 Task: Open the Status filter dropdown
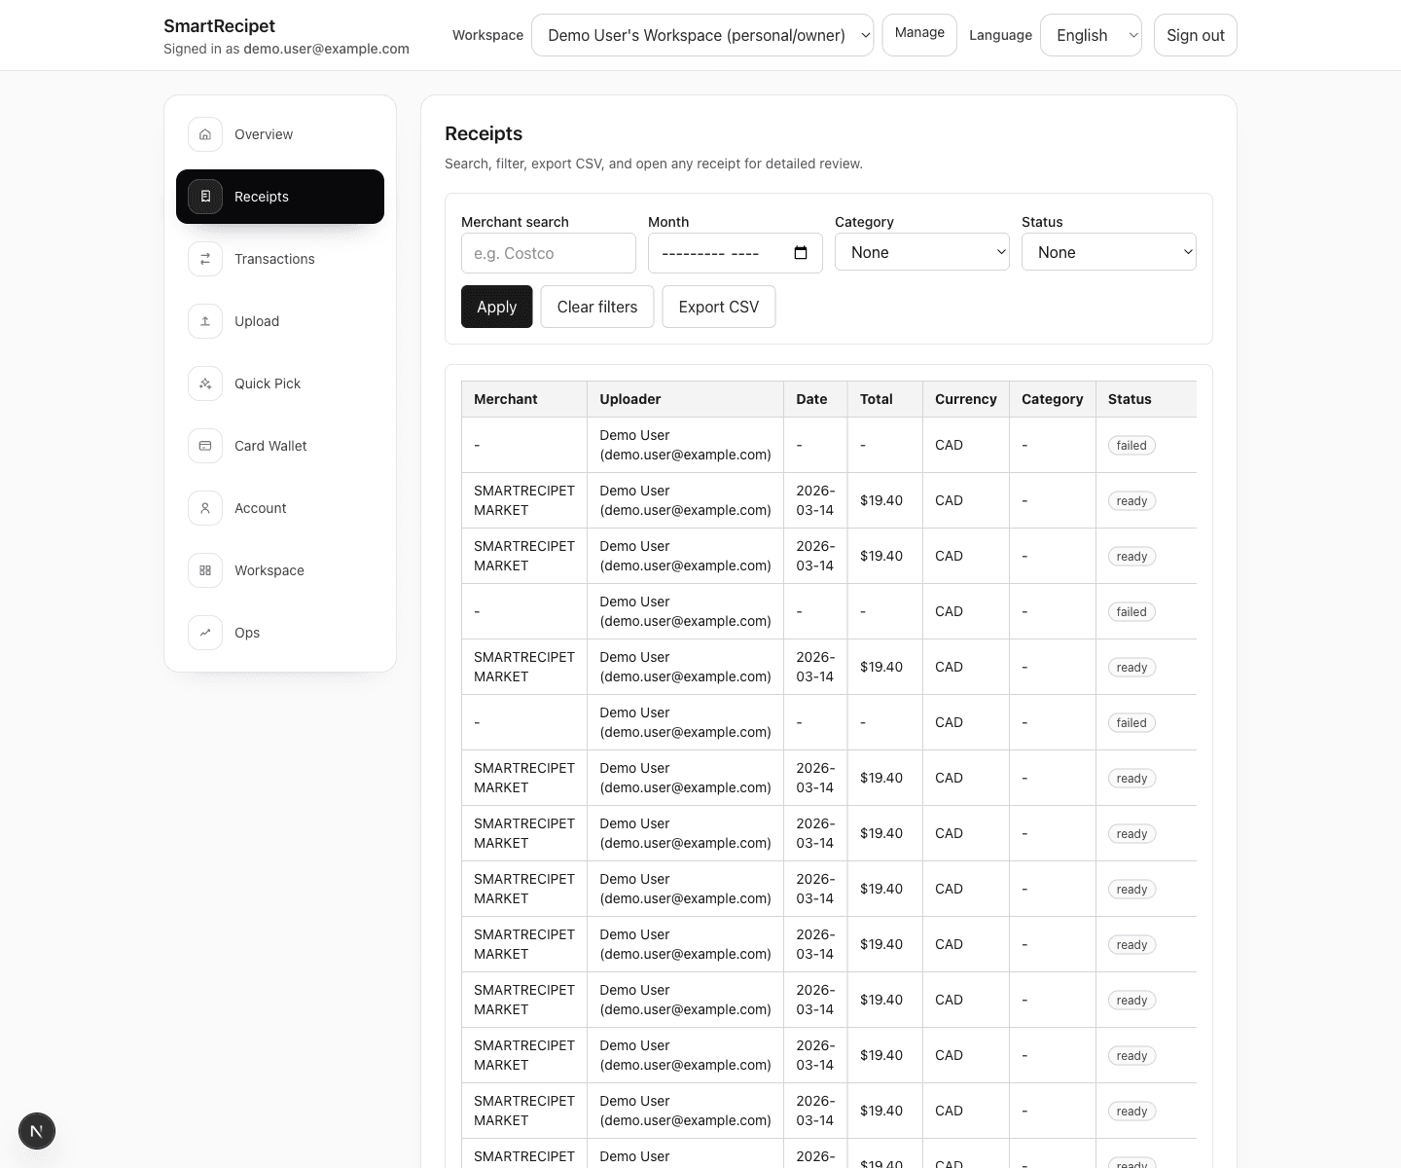[x=1109, y=251]
